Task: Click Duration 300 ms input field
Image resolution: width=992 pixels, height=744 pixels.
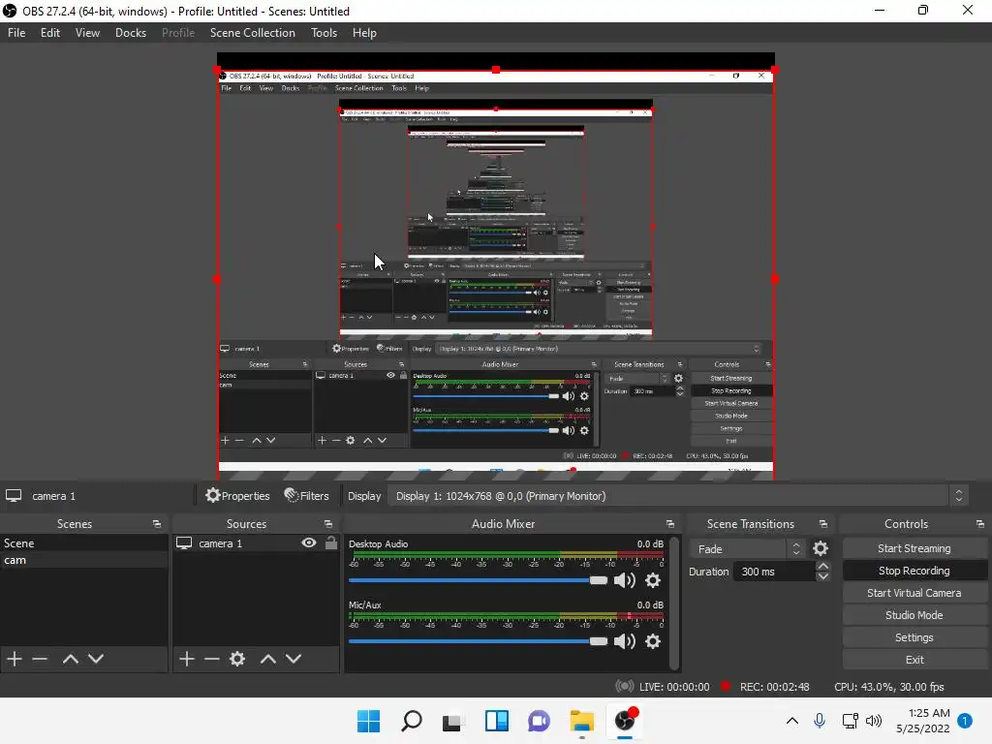Action: pos(774,572)
